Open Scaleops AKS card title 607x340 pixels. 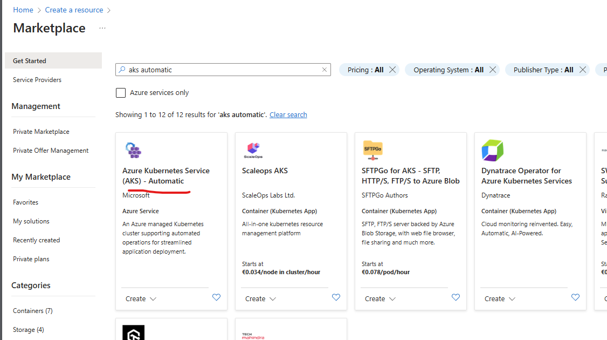pos(265,171)
